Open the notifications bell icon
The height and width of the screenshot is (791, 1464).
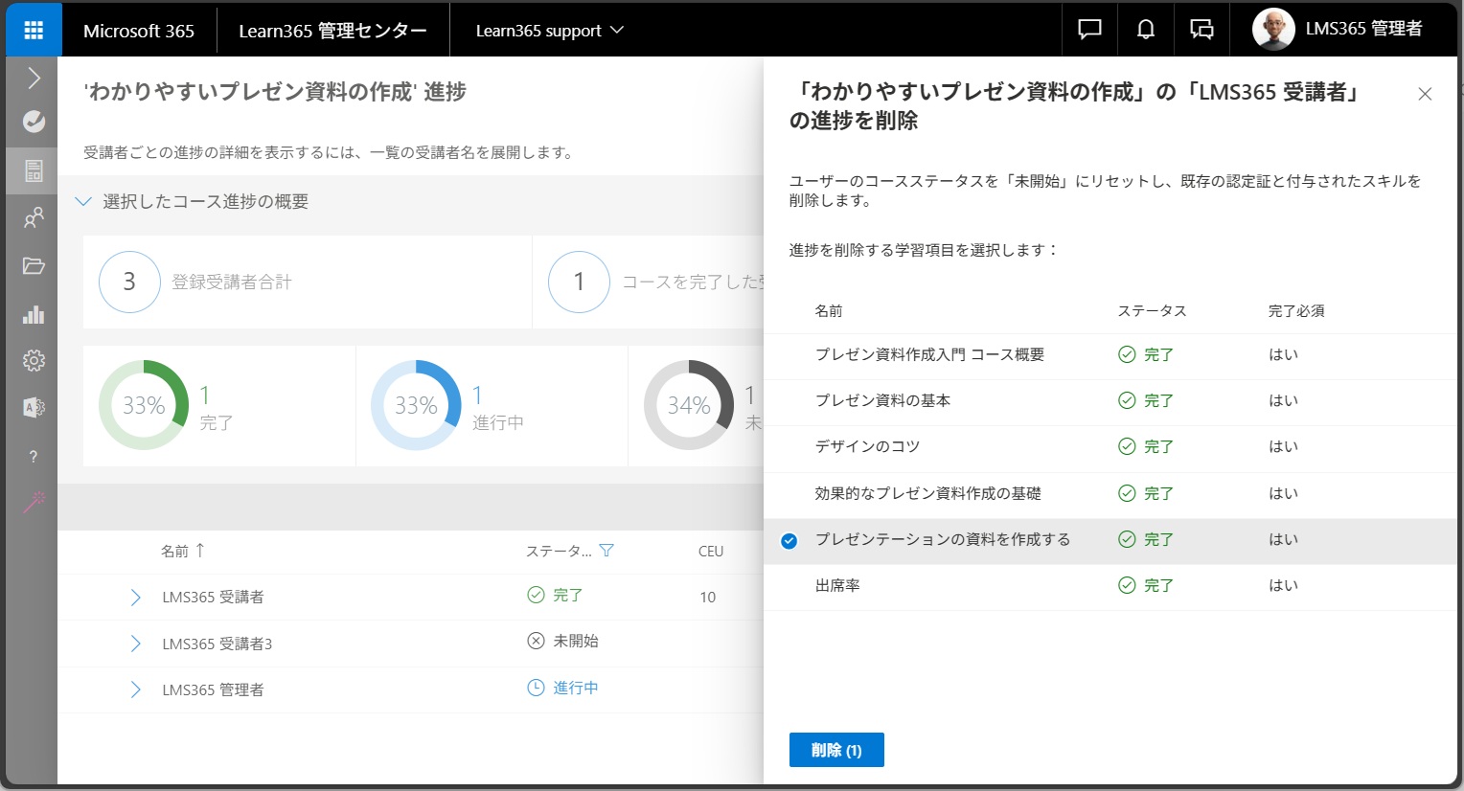(1145, 30)
